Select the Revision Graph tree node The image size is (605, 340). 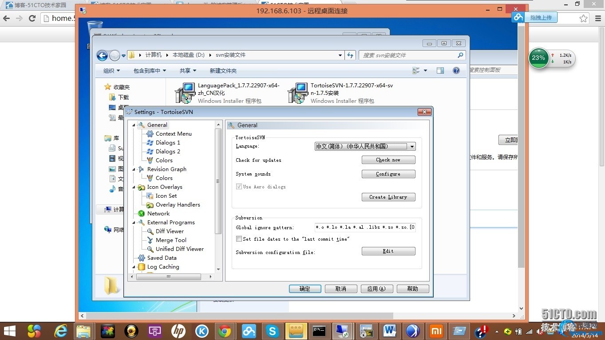pos(167,169)
